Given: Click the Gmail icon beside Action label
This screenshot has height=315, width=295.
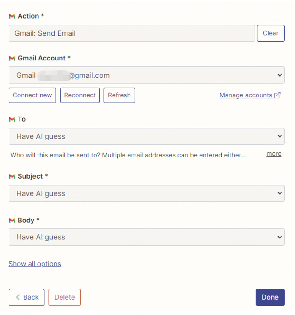Looking at the screenshot, I should pos(12,16).
